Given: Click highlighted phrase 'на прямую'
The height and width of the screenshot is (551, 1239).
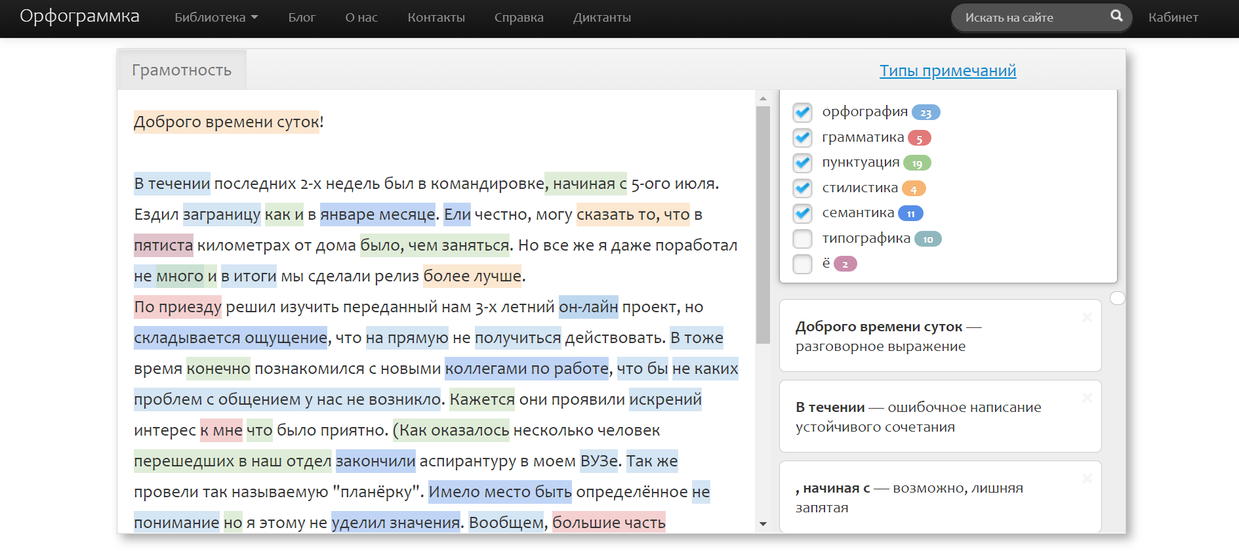Looking at the screenshot, I should click(x=407, y=338).
